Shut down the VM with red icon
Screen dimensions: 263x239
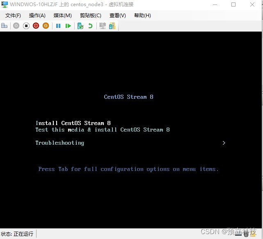[x=36, y=26]
